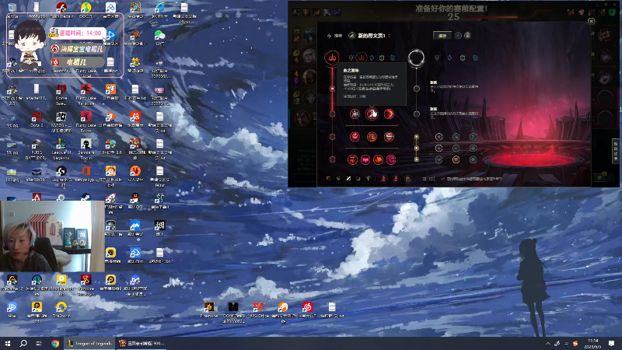Open League of Legends taskbar window
Screen dimensions: 622x350
(90, 343)
